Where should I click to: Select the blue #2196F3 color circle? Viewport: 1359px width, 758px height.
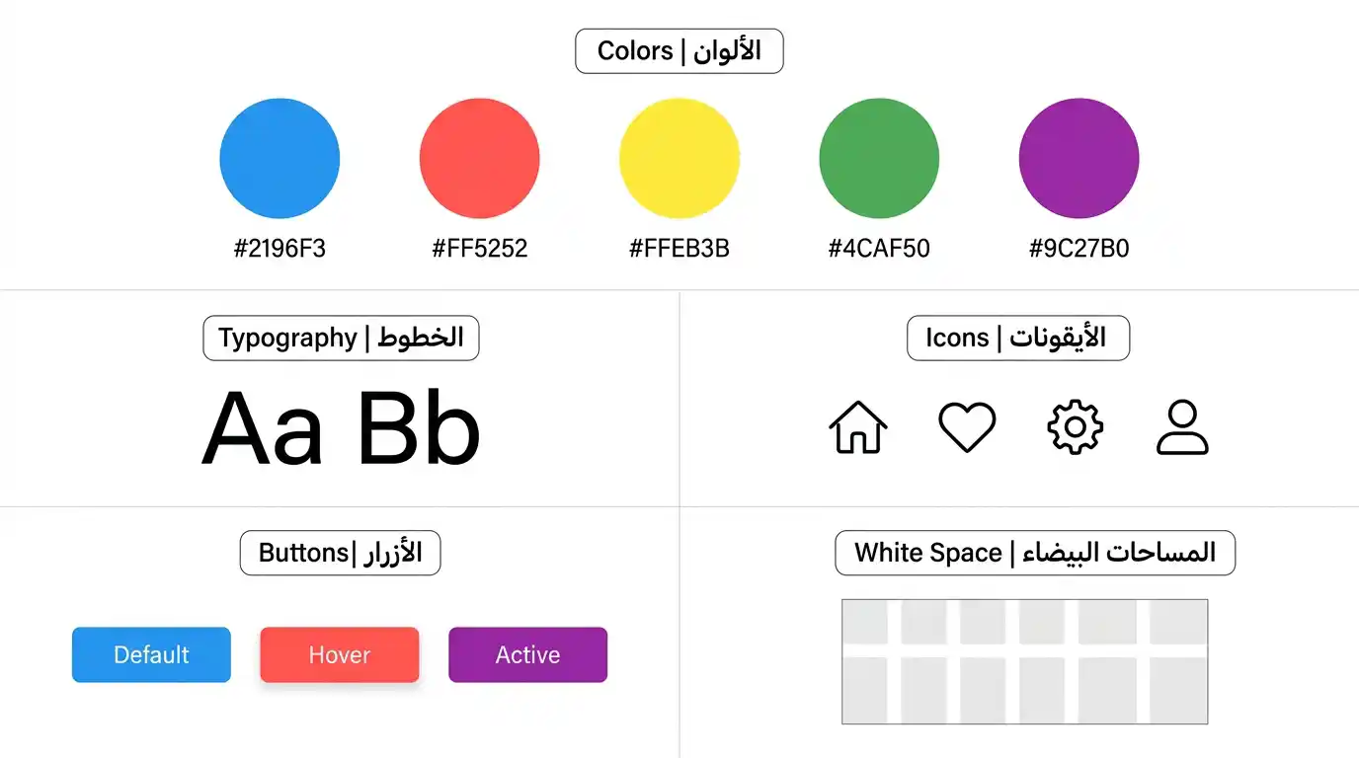280,158
